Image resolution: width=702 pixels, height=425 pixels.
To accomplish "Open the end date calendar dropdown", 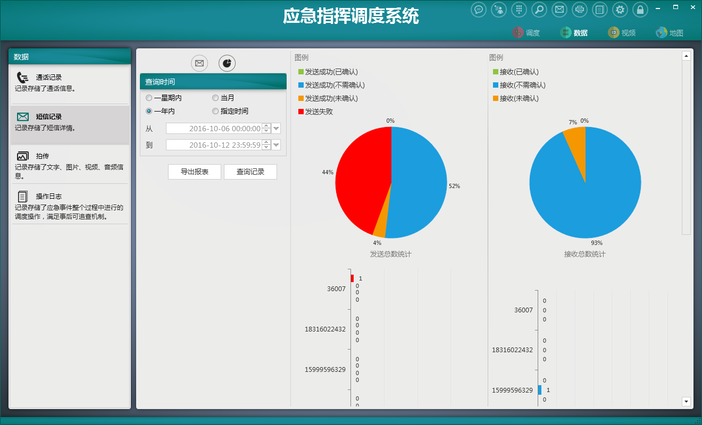I will point(276,145).
